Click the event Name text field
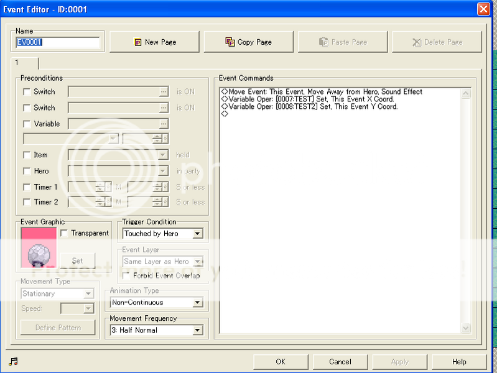Image resolution: width=497 pixels, height=373 pixels. coord(57,43)
